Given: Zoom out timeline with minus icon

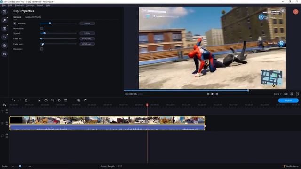Looking at the screenshot, I should point(13,166).
